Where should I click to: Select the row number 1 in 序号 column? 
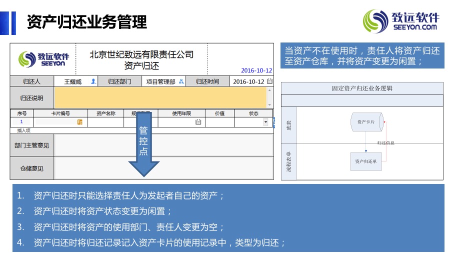tap(21, 122)
